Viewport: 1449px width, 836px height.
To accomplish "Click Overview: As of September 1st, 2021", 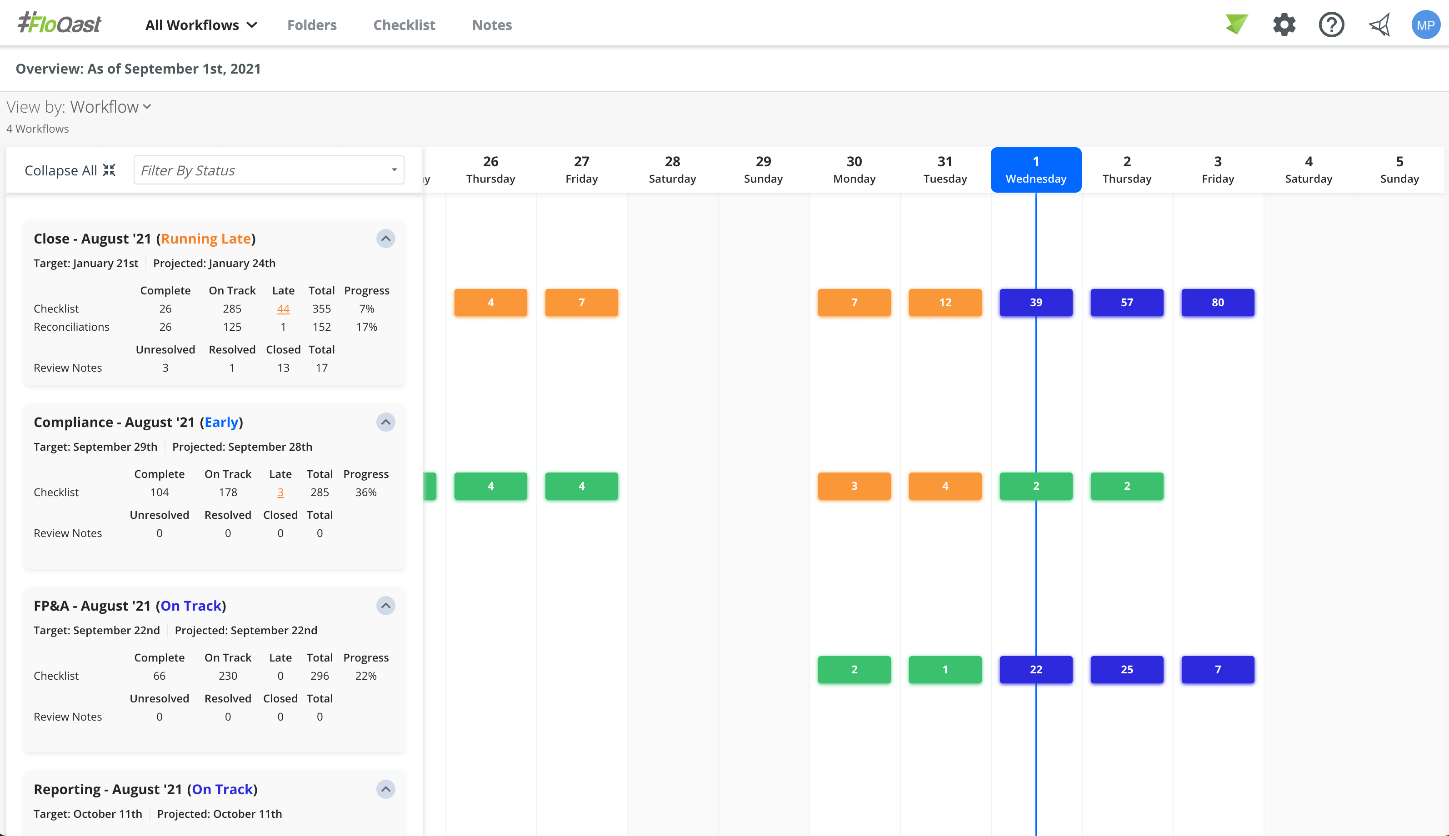I will click(138, 69).
